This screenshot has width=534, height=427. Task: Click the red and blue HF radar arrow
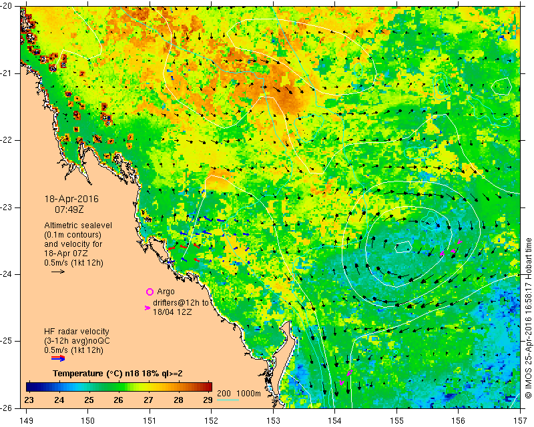58,358
